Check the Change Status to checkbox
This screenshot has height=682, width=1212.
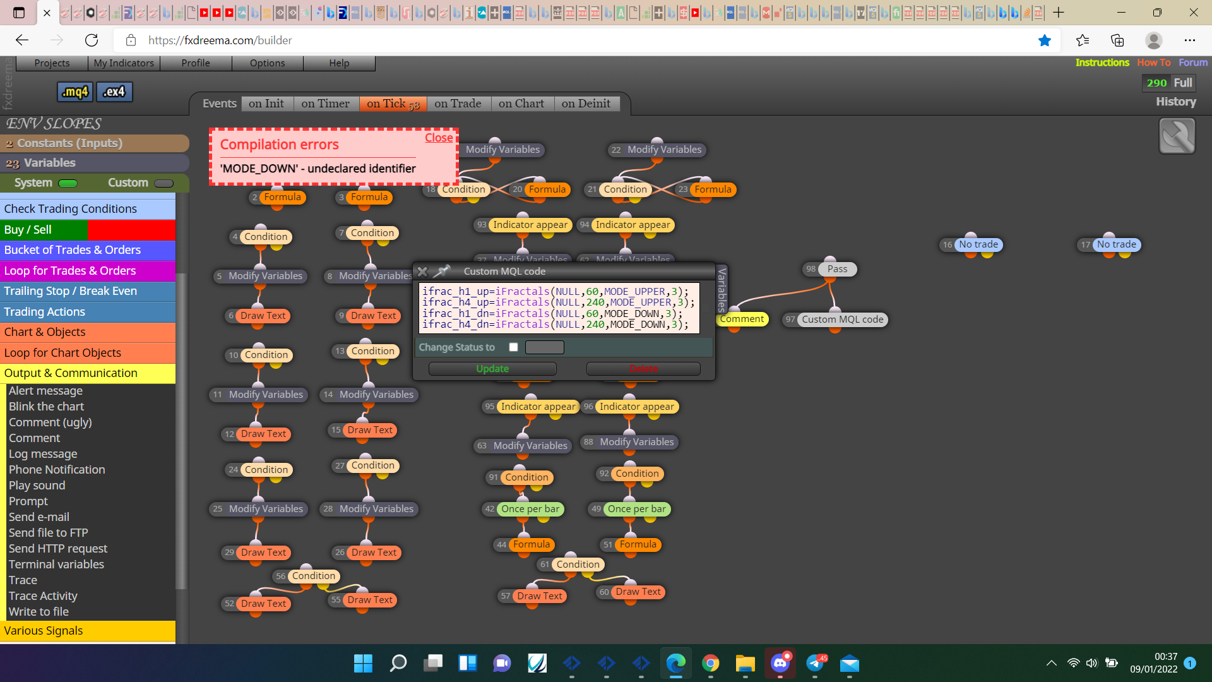tap(513, 347)
